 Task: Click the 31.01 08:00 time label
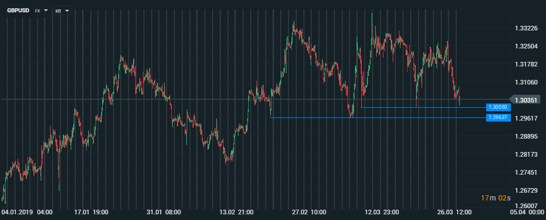164,212
